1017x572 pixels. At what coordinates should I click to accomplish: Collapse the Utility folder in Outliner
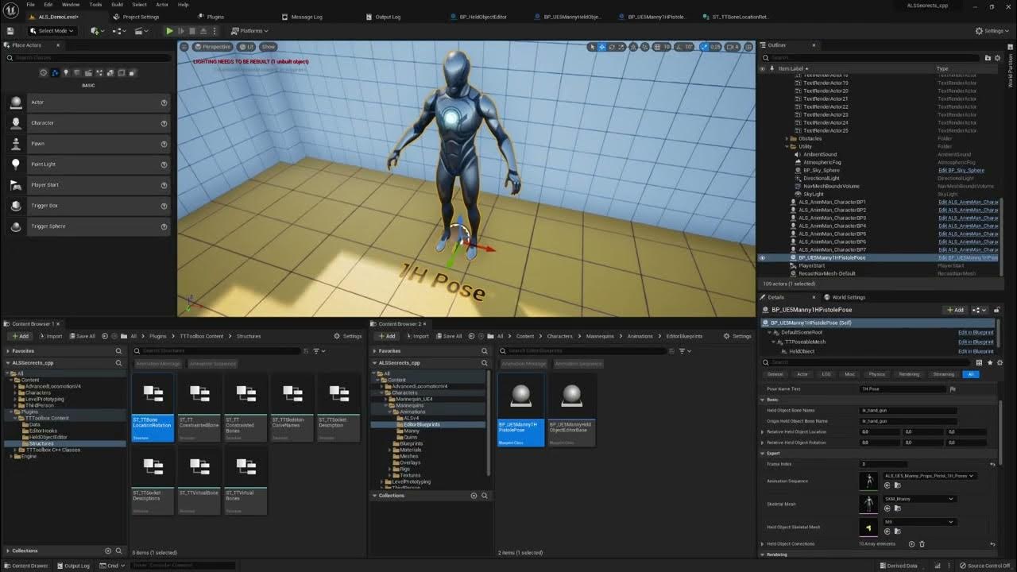point(787,147)
